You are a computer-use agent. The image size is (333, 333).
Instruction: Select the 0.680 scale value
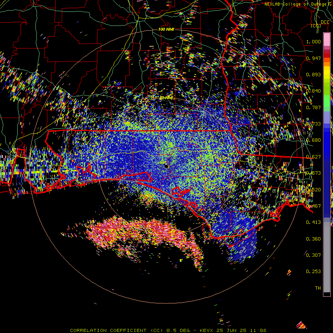click(x=313, y=140)
